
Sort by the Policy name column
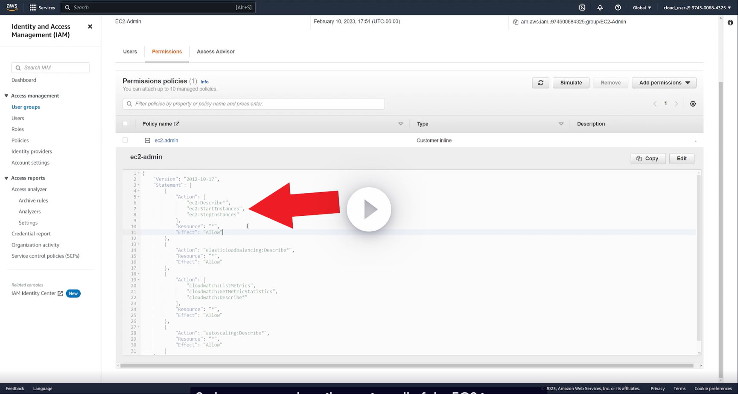(x=400, y=124)
